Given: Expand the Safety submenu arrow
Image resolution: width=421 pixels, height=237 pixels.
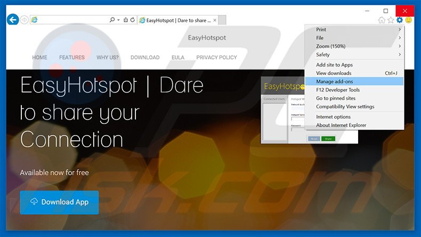Looking at the screenshot, I should tap(400, 54).
